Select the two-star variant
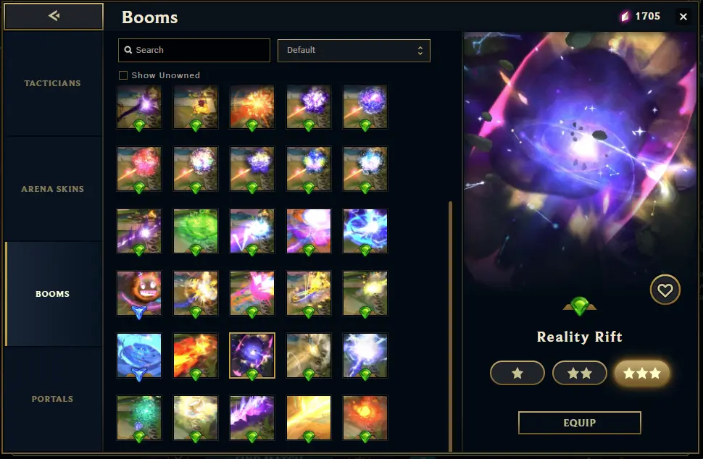 click(x=580, y=373)
